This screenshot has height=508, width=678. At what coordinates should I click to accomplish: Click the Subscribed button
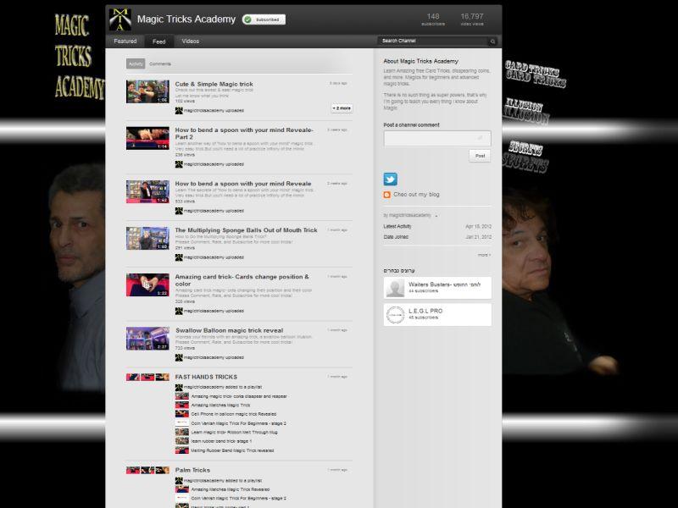[x=264, y=19]
